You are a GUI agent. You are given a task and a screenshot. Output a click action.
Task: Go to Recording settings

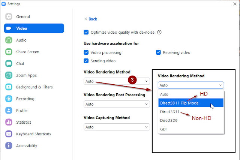(34, 99)
